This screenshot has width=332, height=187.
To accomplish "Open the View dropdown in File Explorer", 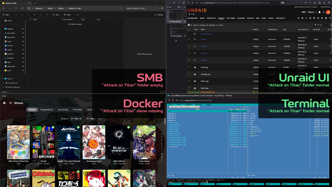I will coord(68,15).
